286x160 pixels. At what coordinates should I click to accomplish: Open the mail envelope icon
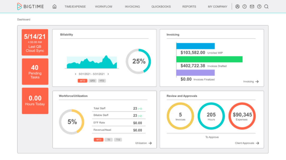(252, 7)
